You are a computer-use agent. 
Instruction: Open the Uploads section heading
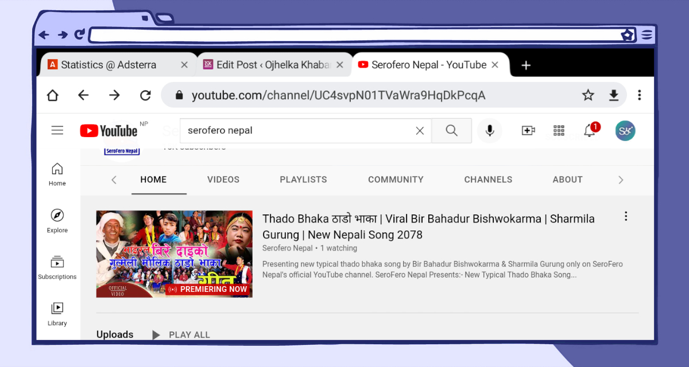tap(115, 335)
